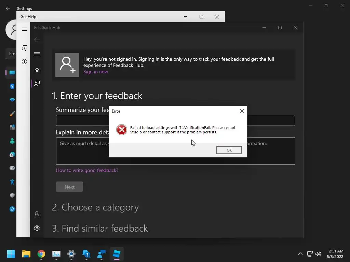Select Apps icon in Settings sidebar
The image size is (350, 262).
click(x=12, y=127)
